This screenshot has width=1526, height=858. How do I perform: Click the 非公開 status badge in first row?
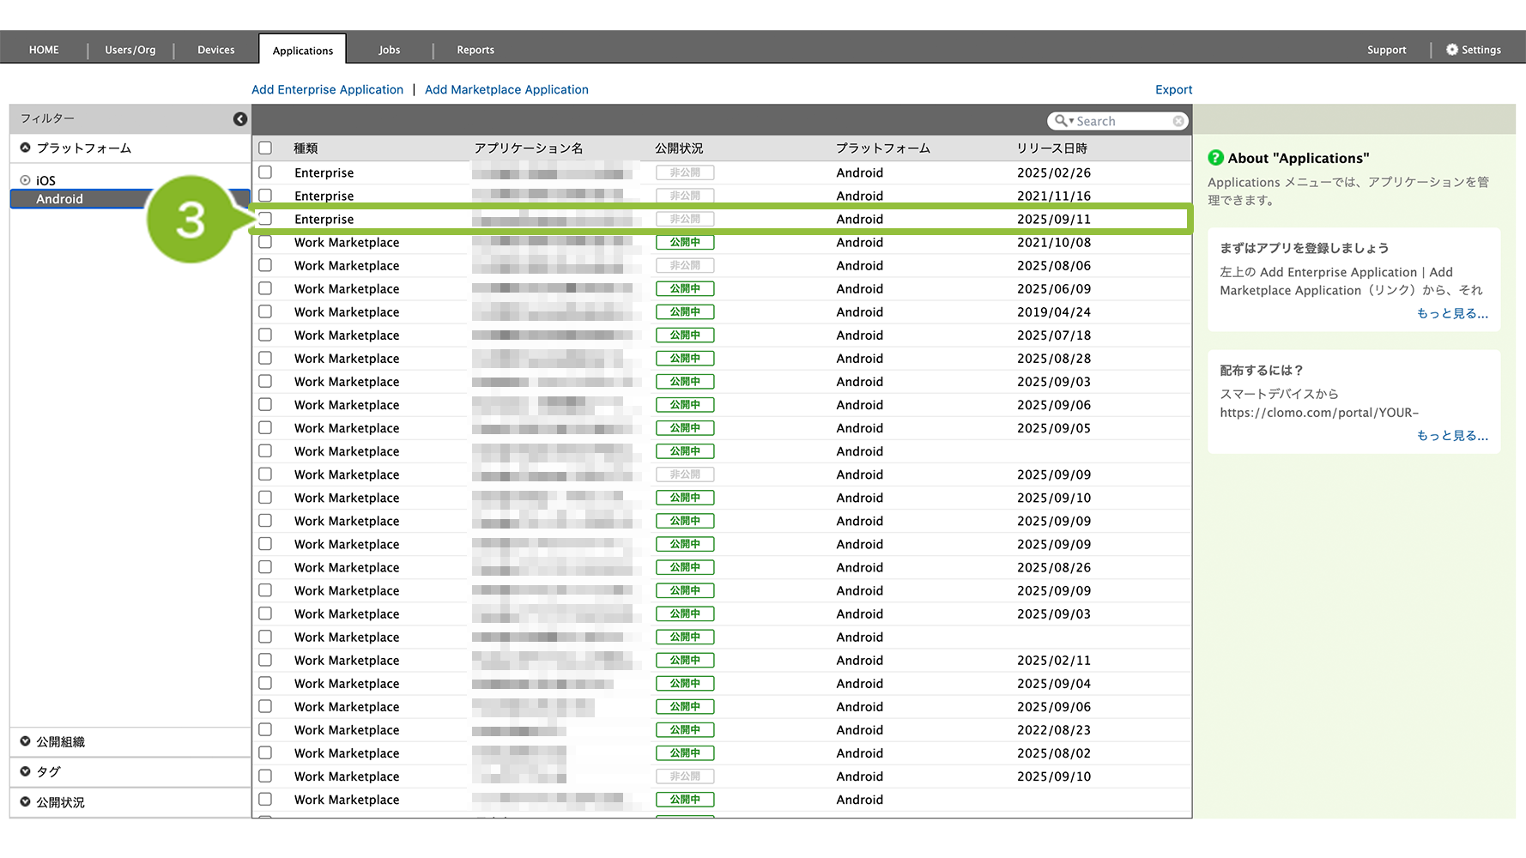coord(684,172)
